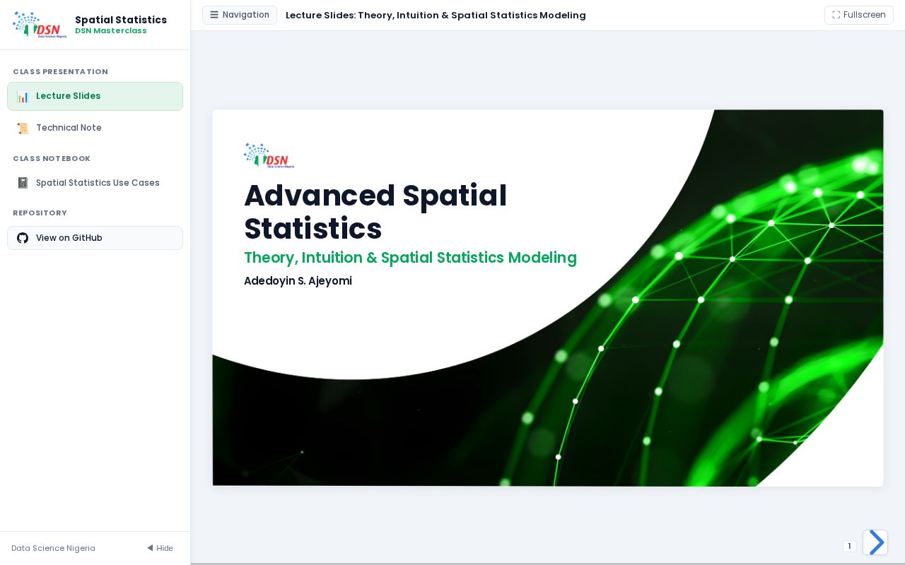Click the hamburger icon on Navigation button
Image resolution: width=905 pixels, height=565 pixels.
(x=214, y=15)
